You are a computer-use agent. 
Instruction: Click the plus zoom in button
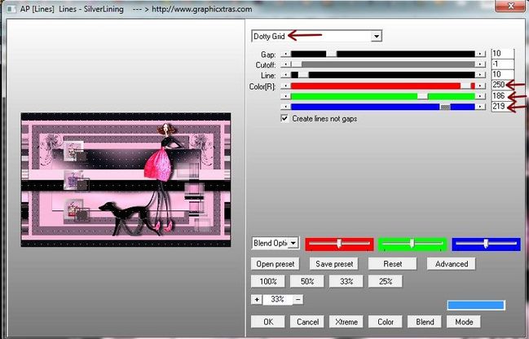257,299
